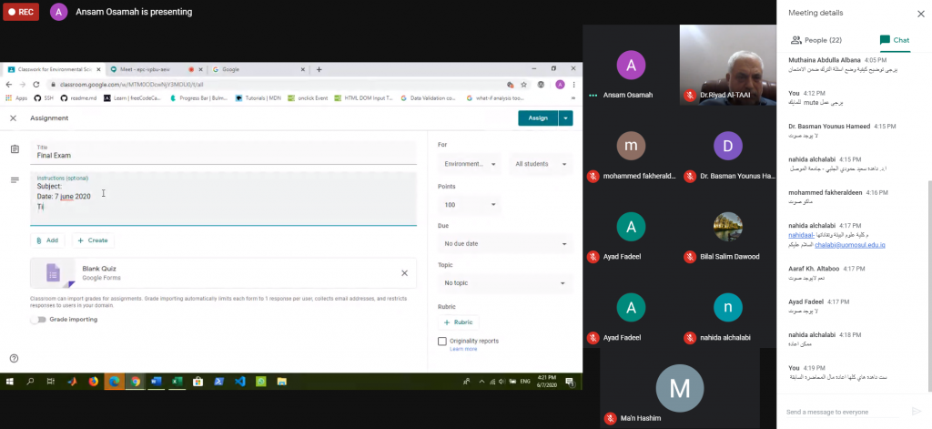This screenshot has height=429, width=932.
Task: Click the Chrome reload page icon
Action: click(x=36, y=84)
